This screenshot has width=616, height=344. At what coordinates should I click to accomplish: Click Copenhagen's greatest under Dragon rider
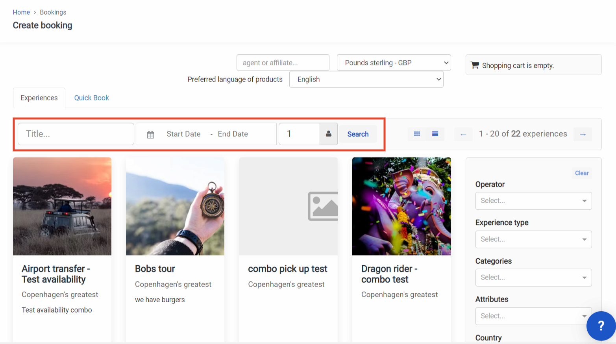click(x=400, y=295)
